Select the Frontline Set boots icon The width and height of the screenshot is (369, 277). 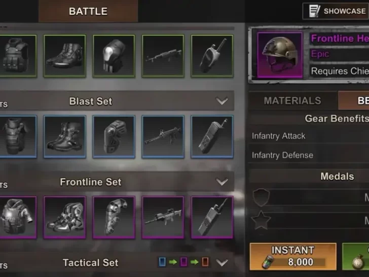[65, 218]
